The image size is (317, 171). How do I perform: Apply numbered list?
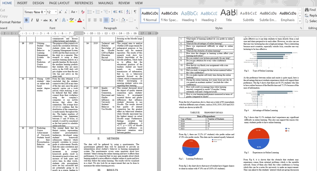tap(98, 12)
